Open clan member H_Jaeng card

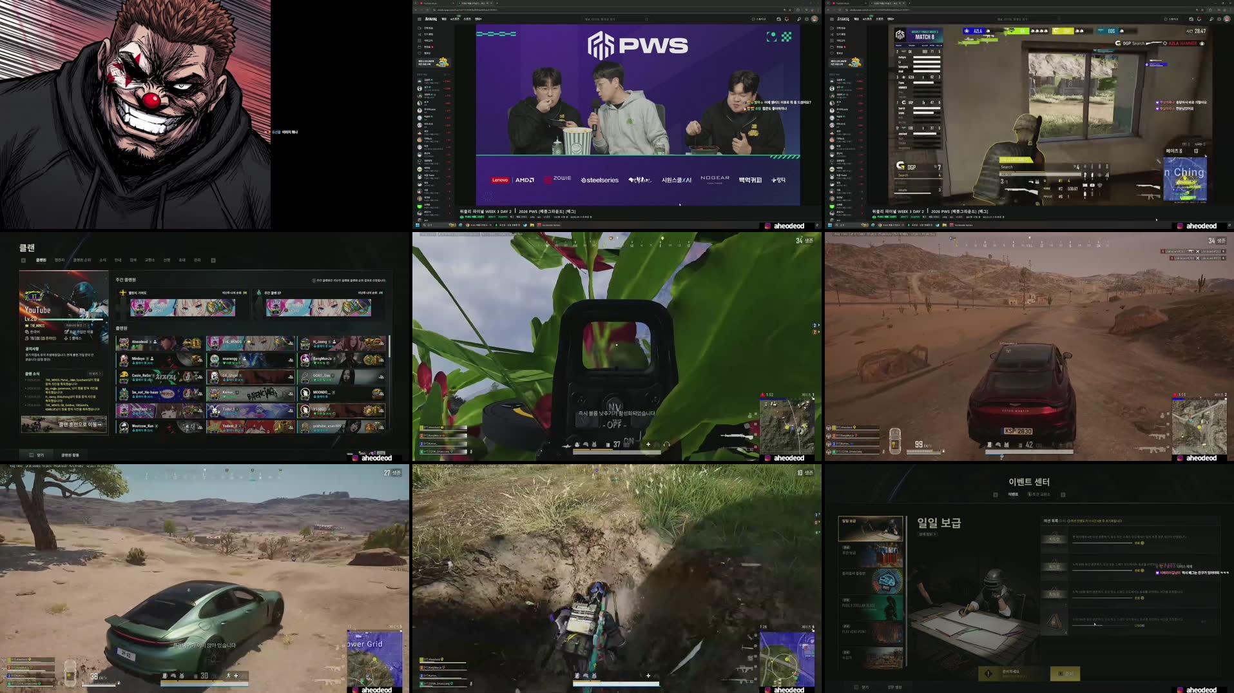[342, 342]
